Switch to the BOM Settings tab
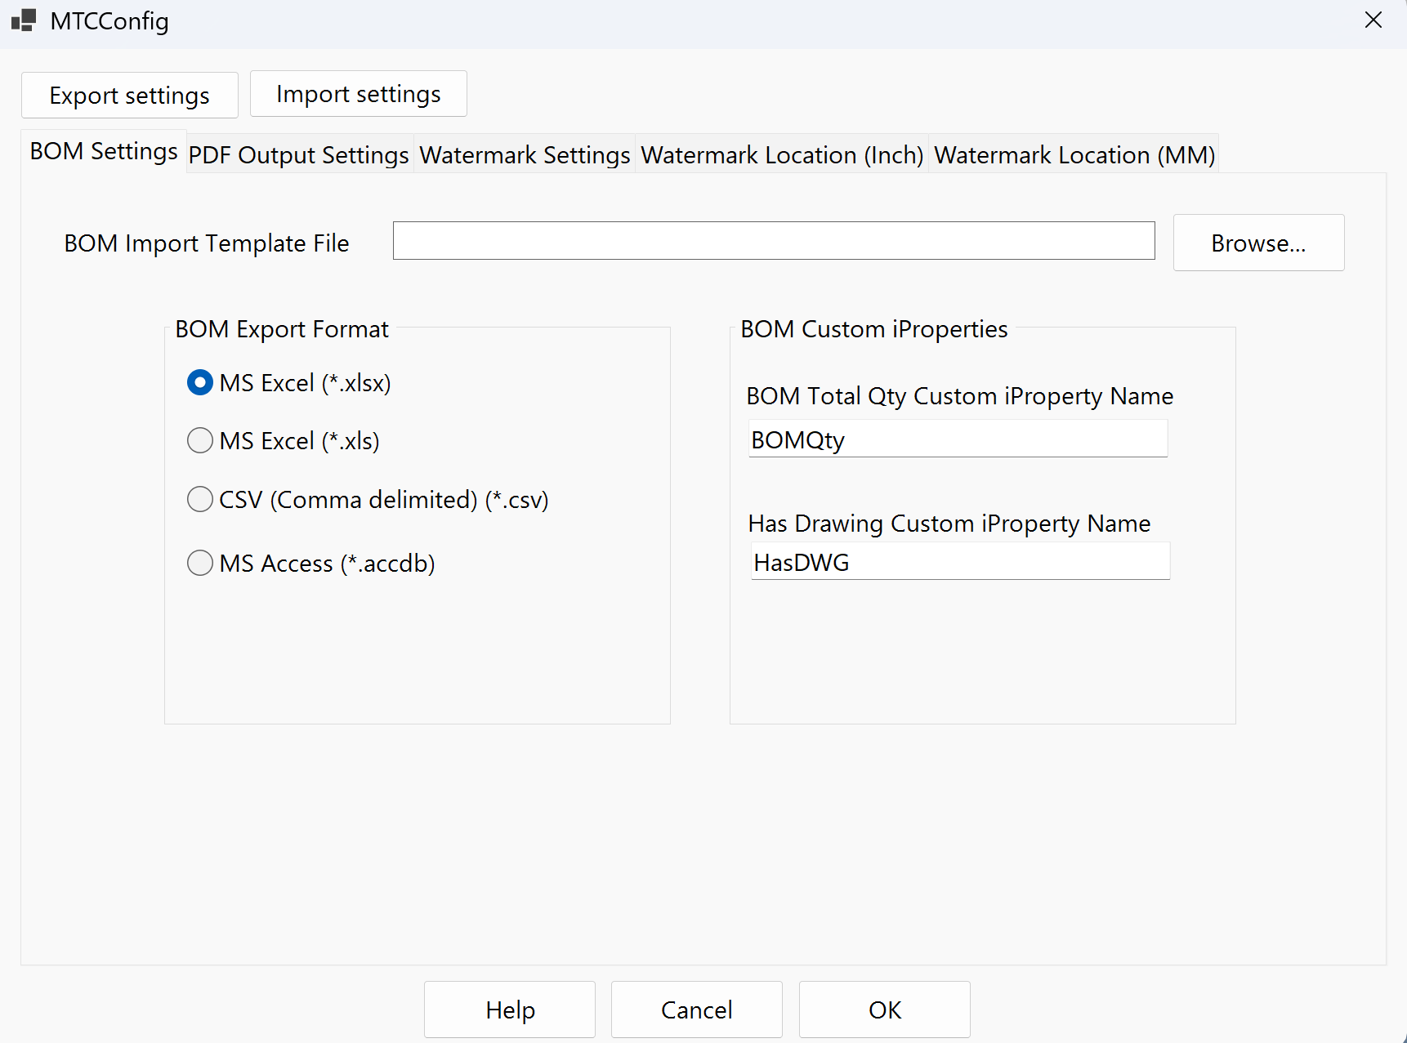1407x1043 pixels. 104,151
